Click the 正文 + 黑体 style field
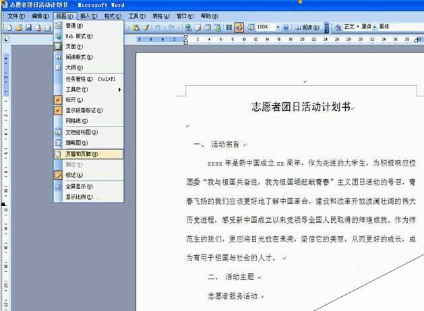 (x=357, y=27)
